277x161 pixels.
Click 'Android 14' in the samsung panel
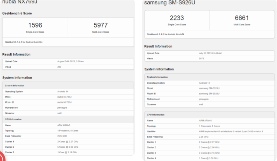(204, 83)
